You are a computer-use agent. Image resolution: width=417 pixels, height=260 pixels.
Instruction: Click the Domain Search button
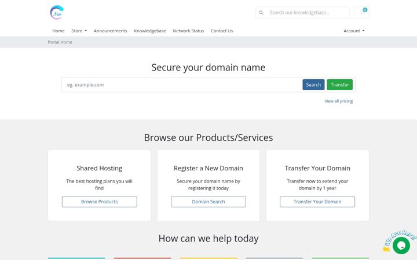coord(209,202)
